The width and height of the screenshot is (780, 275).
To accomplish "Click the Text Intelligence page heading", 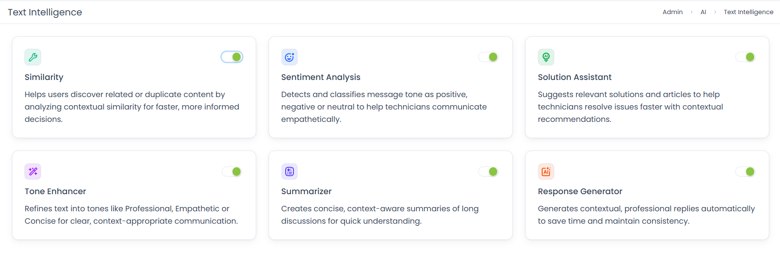I will (x=45, y=12).
